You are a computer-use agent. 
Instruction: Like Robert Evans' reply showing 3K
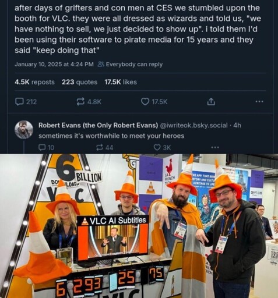(x=157, y=147)
